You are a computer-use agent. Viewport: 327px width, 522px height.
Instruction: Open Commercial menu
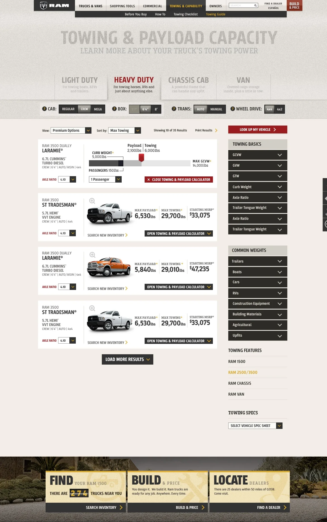pos(152,6)
